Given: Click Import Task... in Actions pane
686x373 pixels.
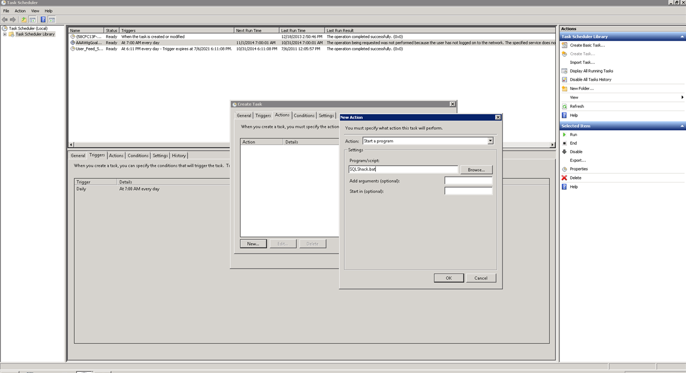Looking at the screenshot, I should coord(582,62).
